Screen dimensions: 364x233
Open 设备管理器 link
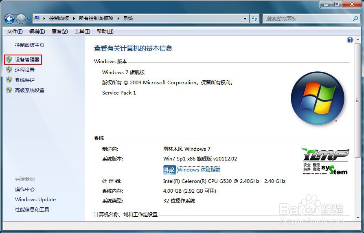tap(27, 60)
